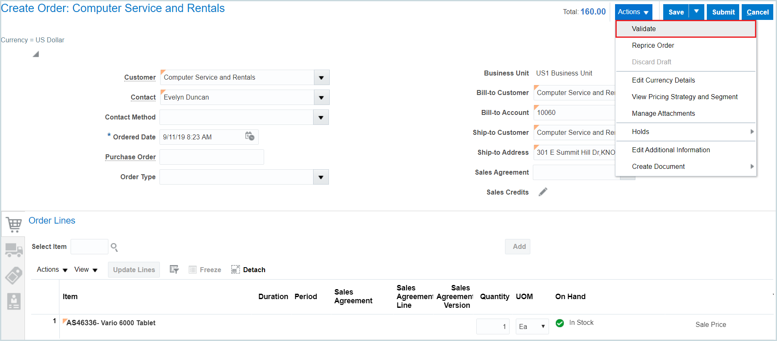
Task: Click the green In Stock check icon
Action: click(560, 323)
